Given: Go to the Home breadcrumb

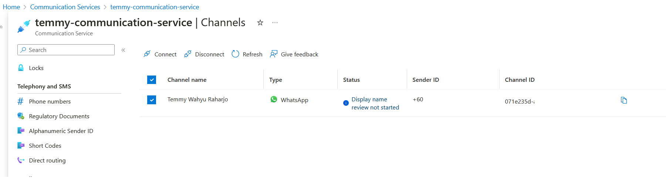Looking at the screenshot, I should pos(11,7).
